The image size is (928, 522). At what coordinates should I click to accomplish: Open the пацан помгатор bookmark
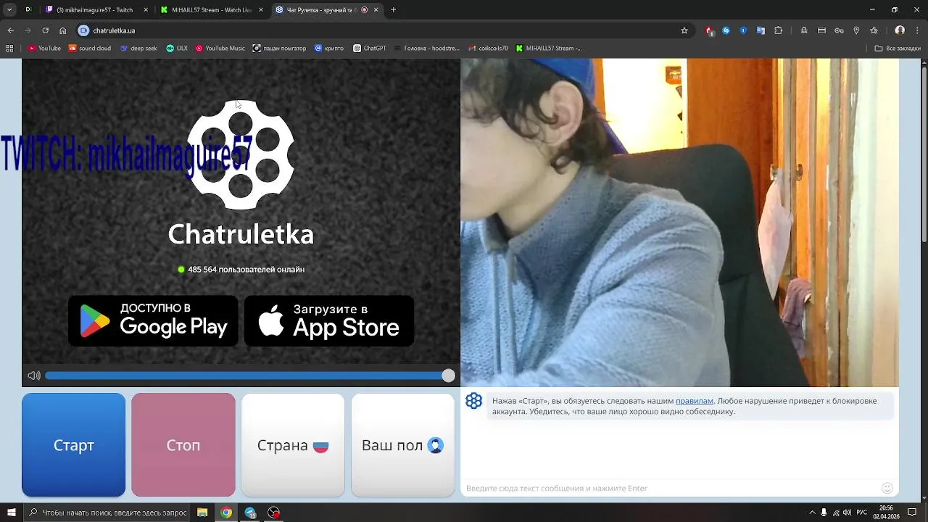click(x=279, y=49)
